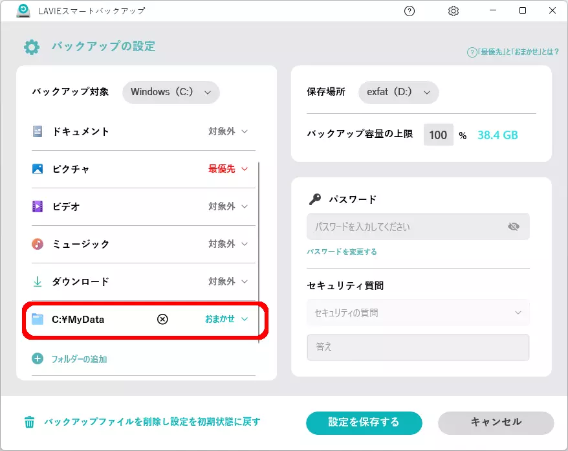This screenshot has height=451, width=568.
Task: Open settings gear in title bar
Action: (453, 11)
